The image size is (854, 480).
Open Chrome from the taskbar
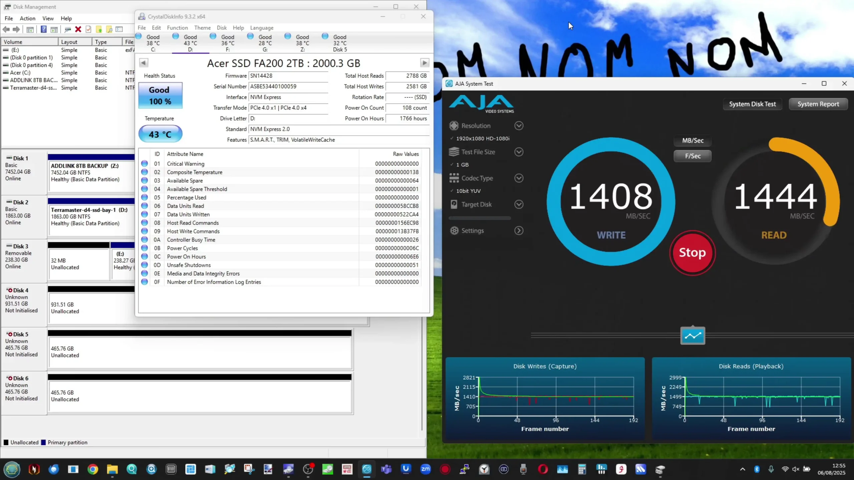tap(93, 469)
